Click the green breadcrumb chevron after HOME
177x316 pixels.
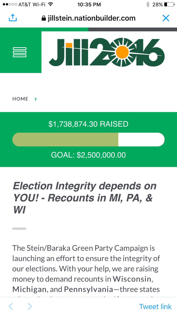[x=36, y=99]
